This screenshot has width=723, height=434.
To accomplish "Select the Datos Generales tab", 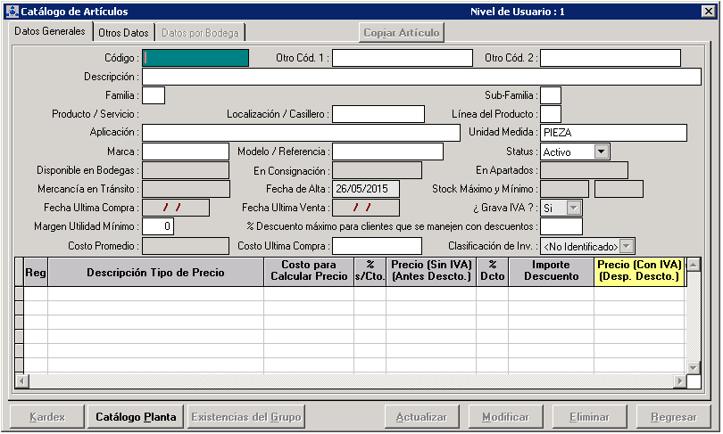I will [50, 32].
